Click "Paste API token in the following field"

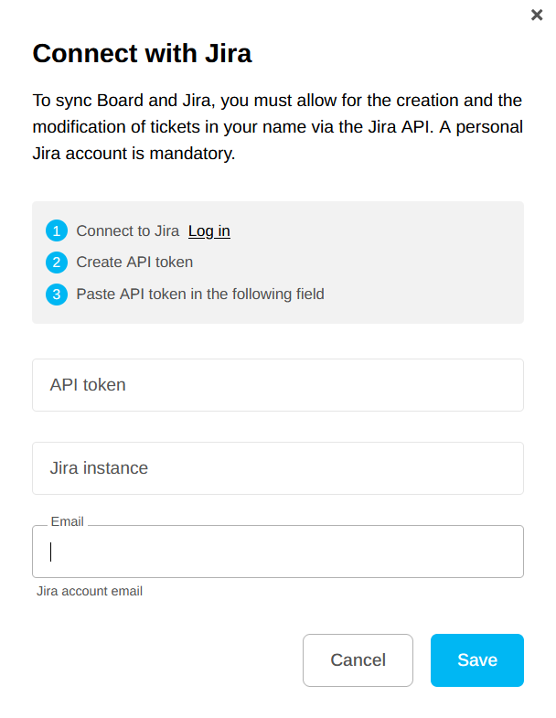coord(200,295)
